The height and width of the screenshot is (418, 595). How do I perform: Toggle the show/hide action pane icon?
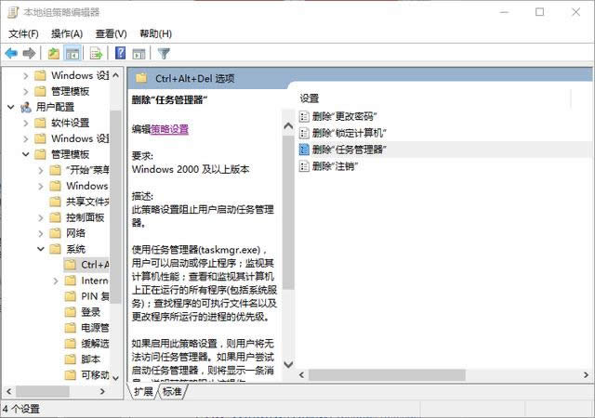click(139, 54)
